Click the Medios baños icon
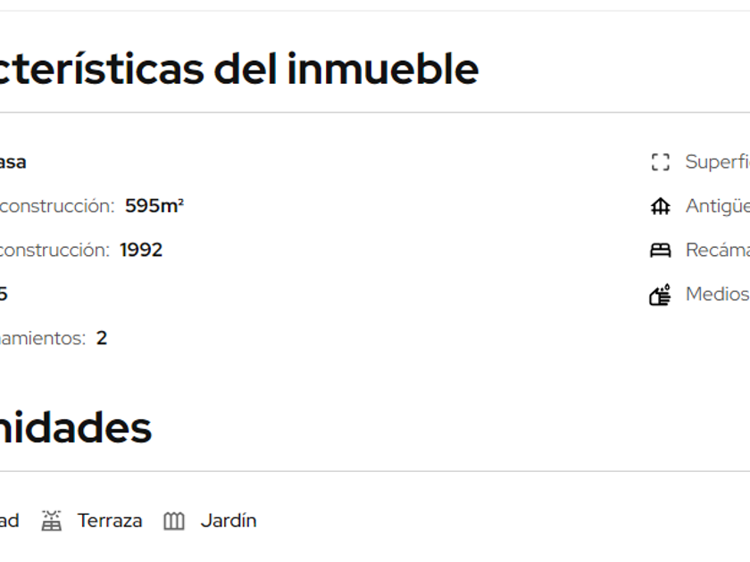 (660, 294)
